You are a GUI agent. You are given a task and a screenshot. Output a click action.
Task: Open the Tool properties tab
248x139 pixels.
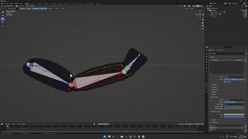pyautogui.click(x=207, y=51)
